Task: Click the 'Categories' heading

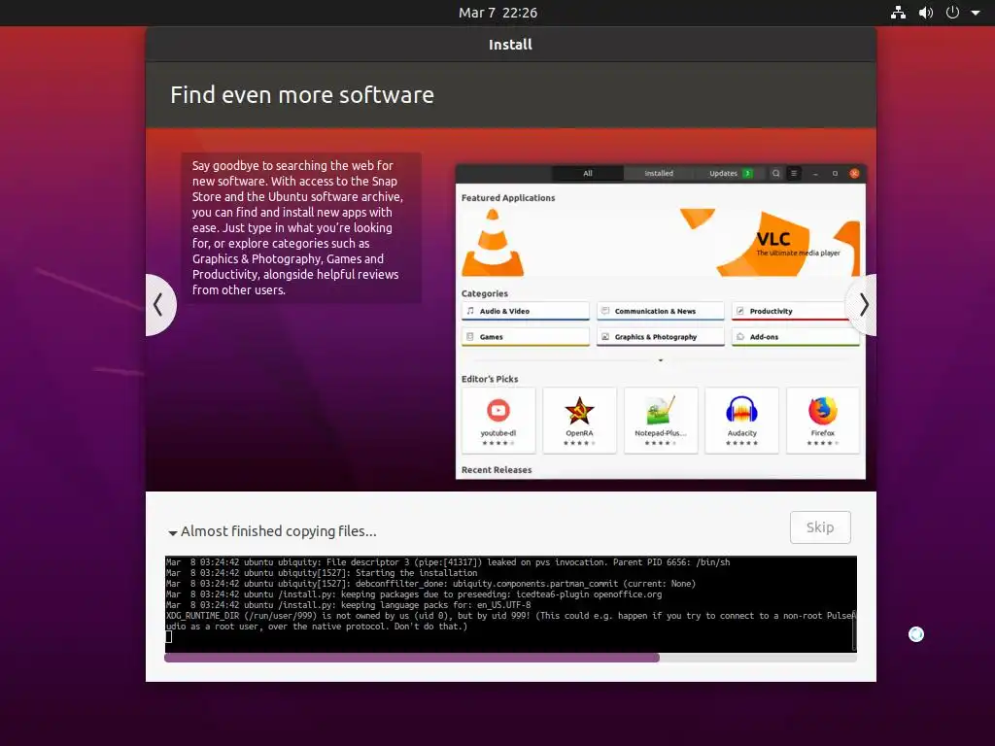Action: pos(485,293)
